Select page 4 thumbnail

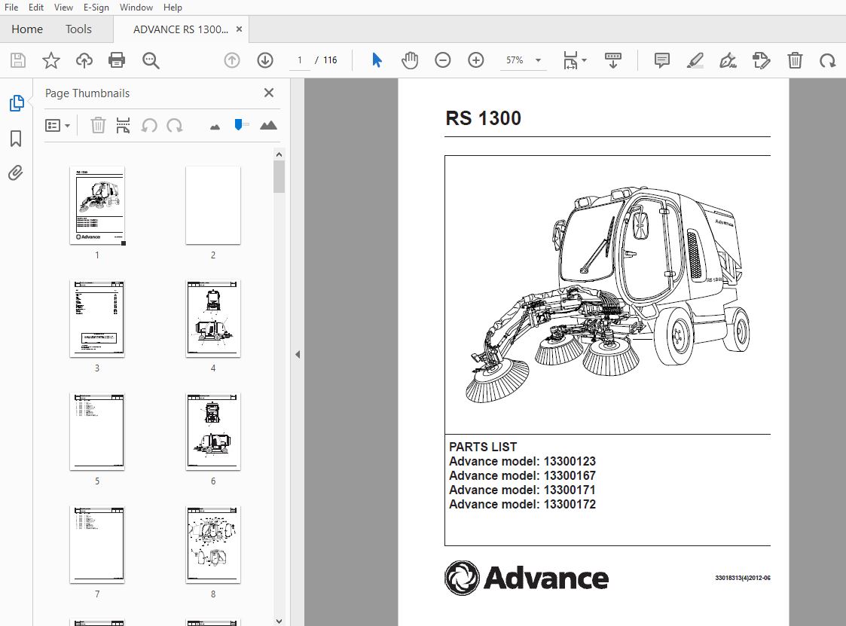pos(213,319)
